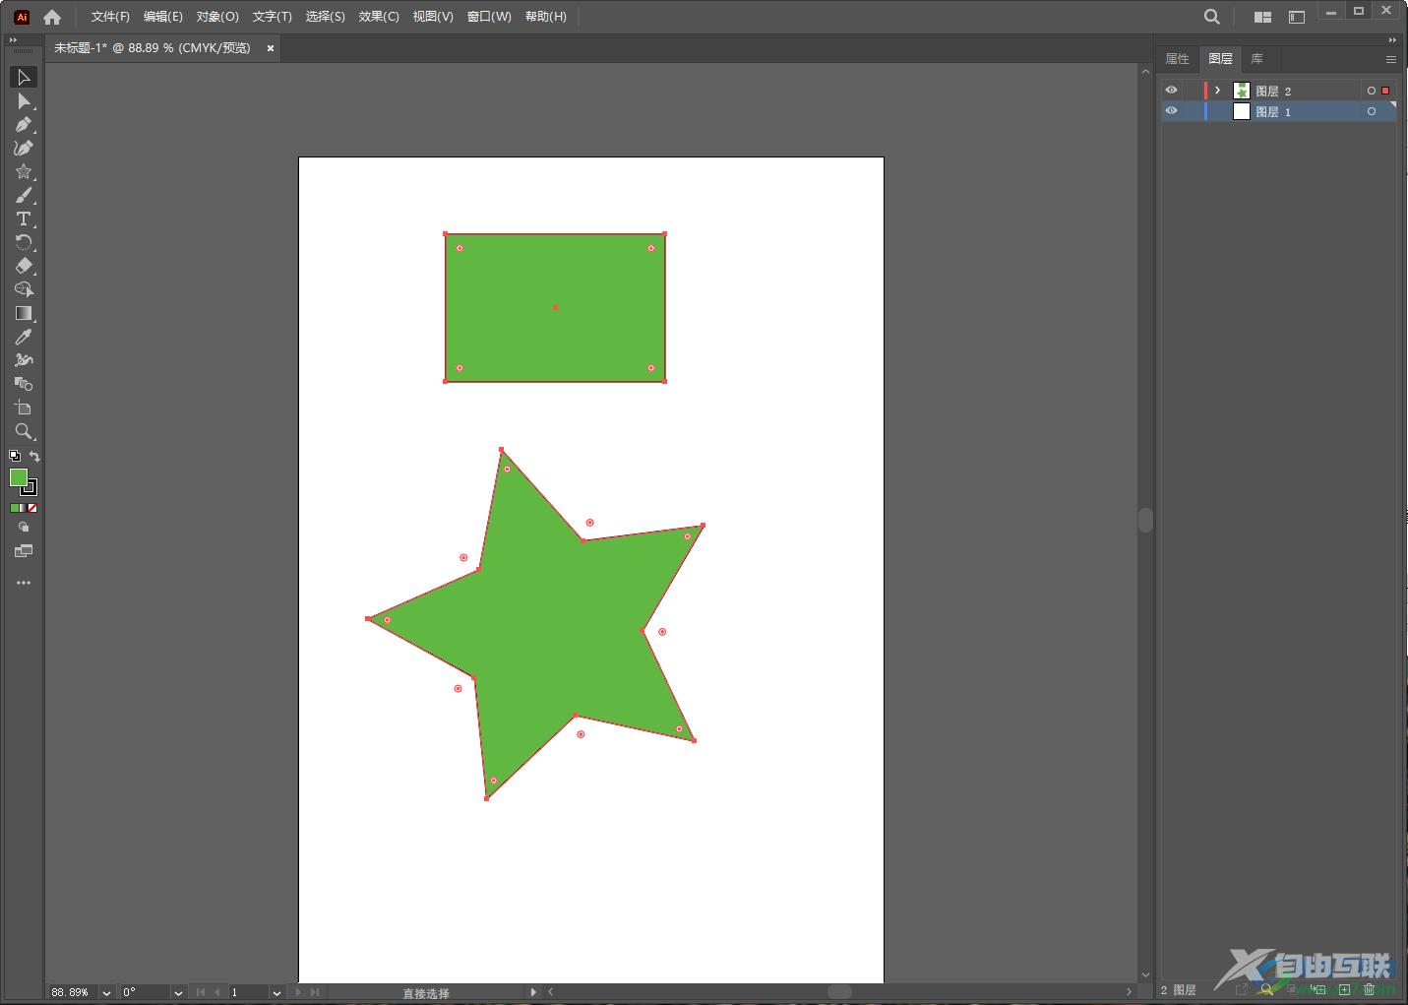Select the Zoom tool in toolbar
The image size is (1408, 1005).
[24, 431]
